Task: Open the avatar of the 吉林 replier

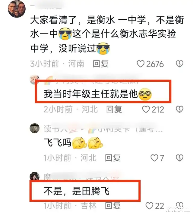Action: pos(35,176)
